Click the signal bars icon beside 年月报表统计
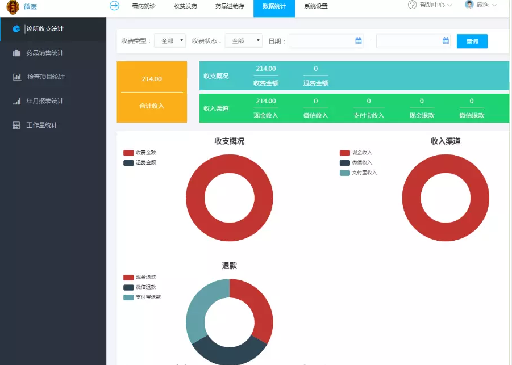Viewport: 512px width, 365px height. (16, 101)
